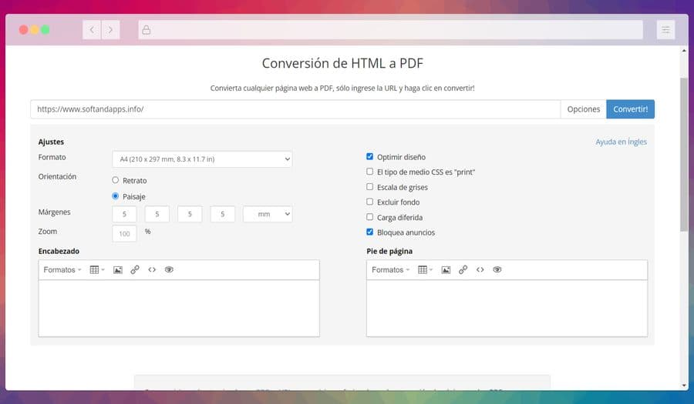Open the Formato A4 dropdown
The width and height of the screenshot is (694, 404).
[202, 159]
